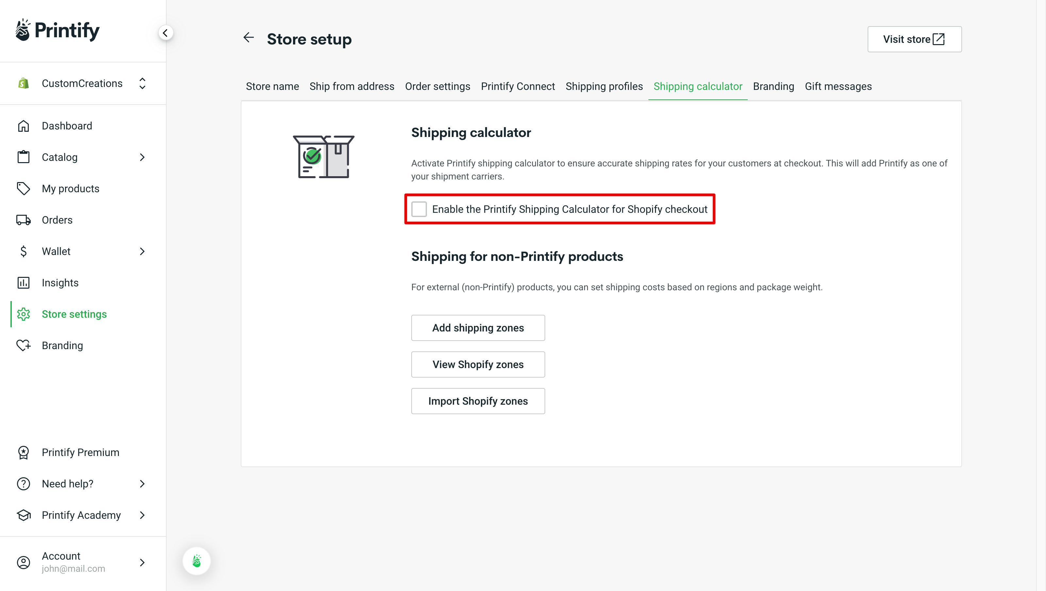Open the Branding tab in Store setup
Image resolution: width=1046 pixels, height=591 pixels.
[x=773, y=86]
